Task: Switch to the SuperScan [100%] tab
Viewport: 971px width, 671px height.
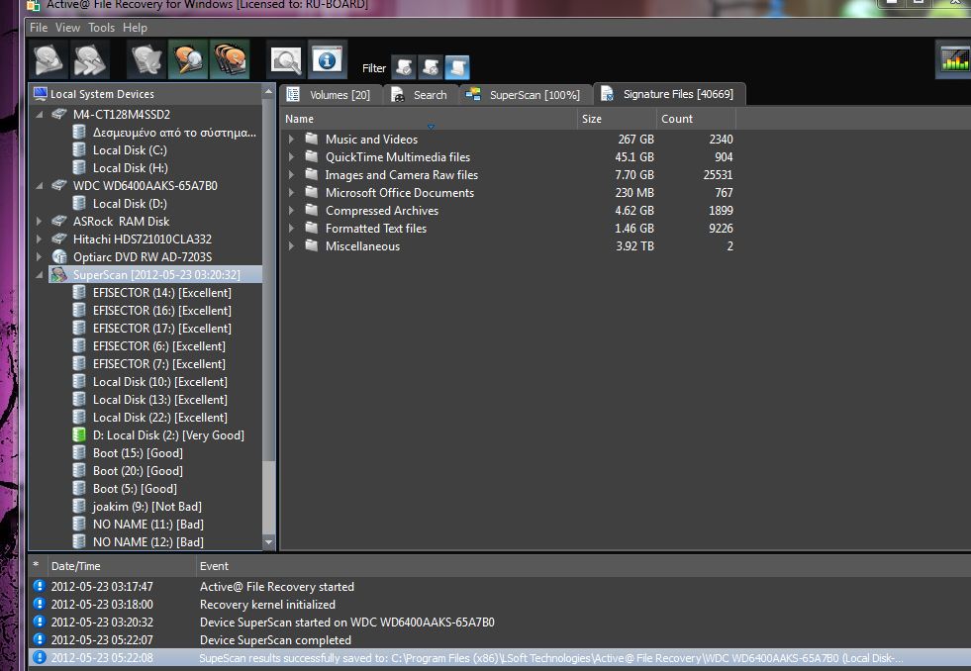Action: pos(526,95)
